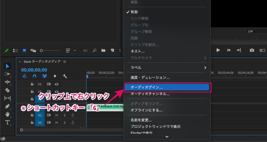This screenshot has height=142, width=267.
Task: Mute the A3 audio track
Action: pyautogui.click(x=57, y=123)
